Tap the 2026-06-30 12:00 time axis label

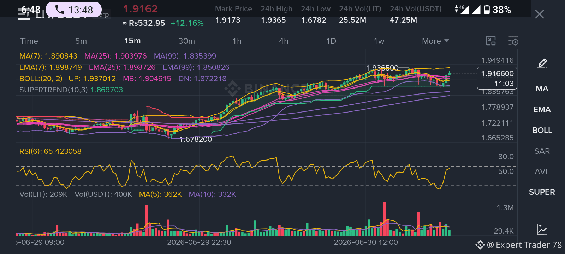tap(366, 242)
